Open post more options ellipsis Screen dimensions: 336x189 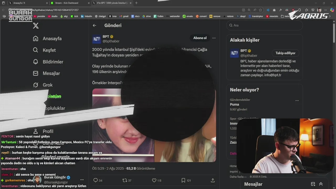coord(214,38)
